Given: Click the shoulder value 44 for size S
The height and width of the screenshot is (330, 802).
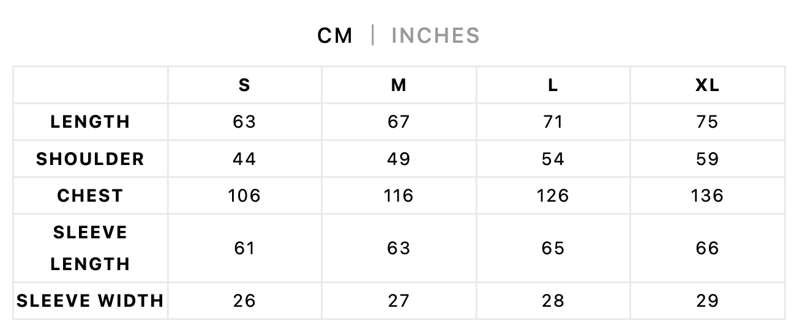Looking at the screenshot, I should click(244, 159).
